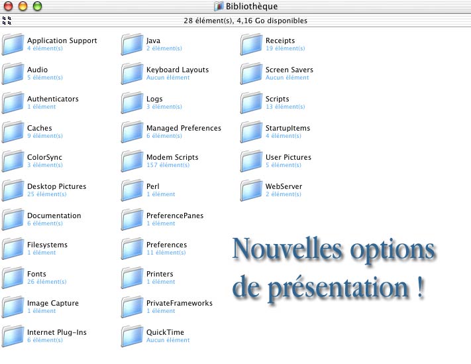Viewport: 471px width, 364px height.
Task: Click the '157 élément(s)' count label
Action: pos(168,165)
